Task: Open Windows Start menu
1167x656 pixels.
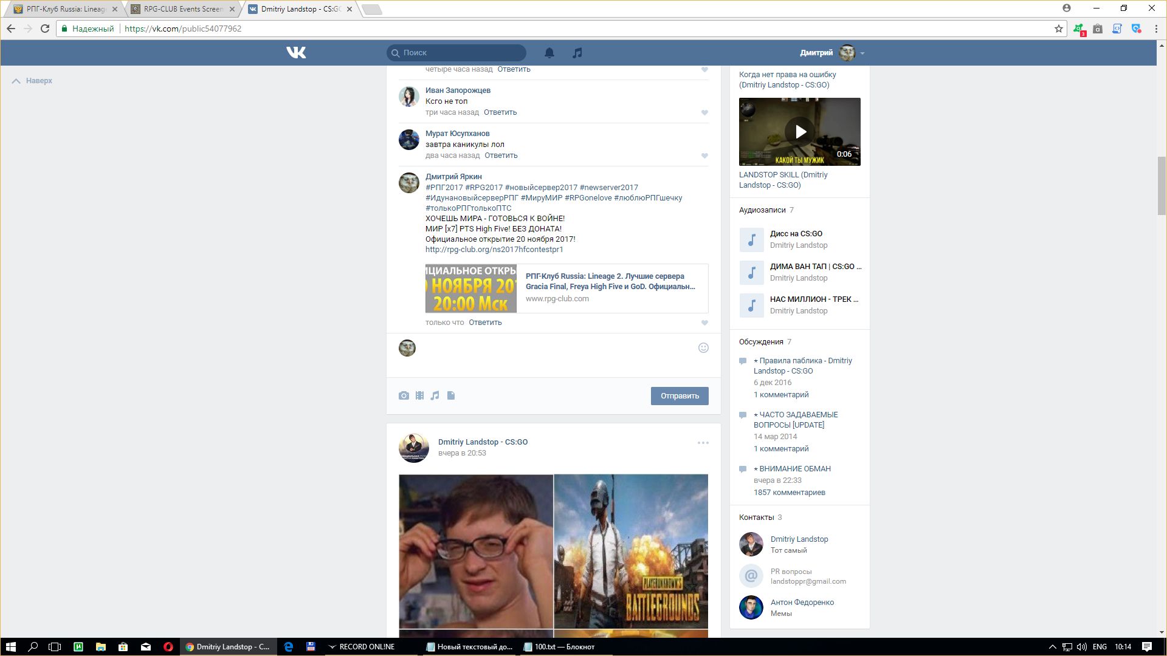Action: (x=10, y=647)
